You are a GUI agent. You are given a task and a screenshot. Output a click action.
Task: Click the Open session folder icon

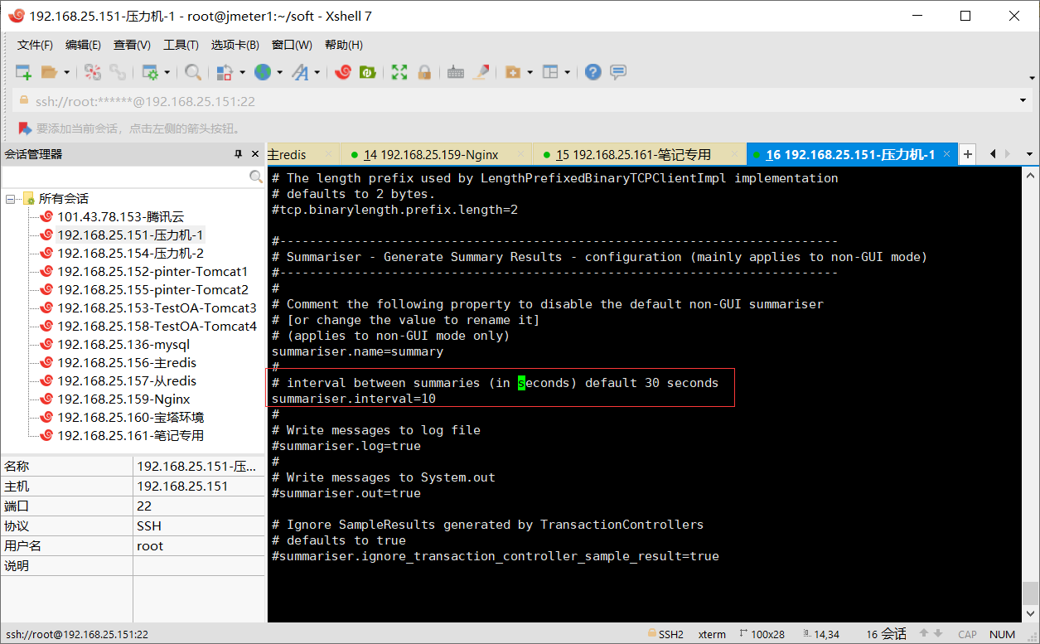pos(49,72)
